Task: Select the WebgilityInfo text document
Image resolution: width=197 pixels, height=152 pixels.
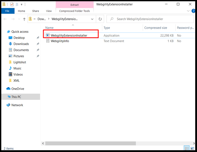Action: click(60, 41)
